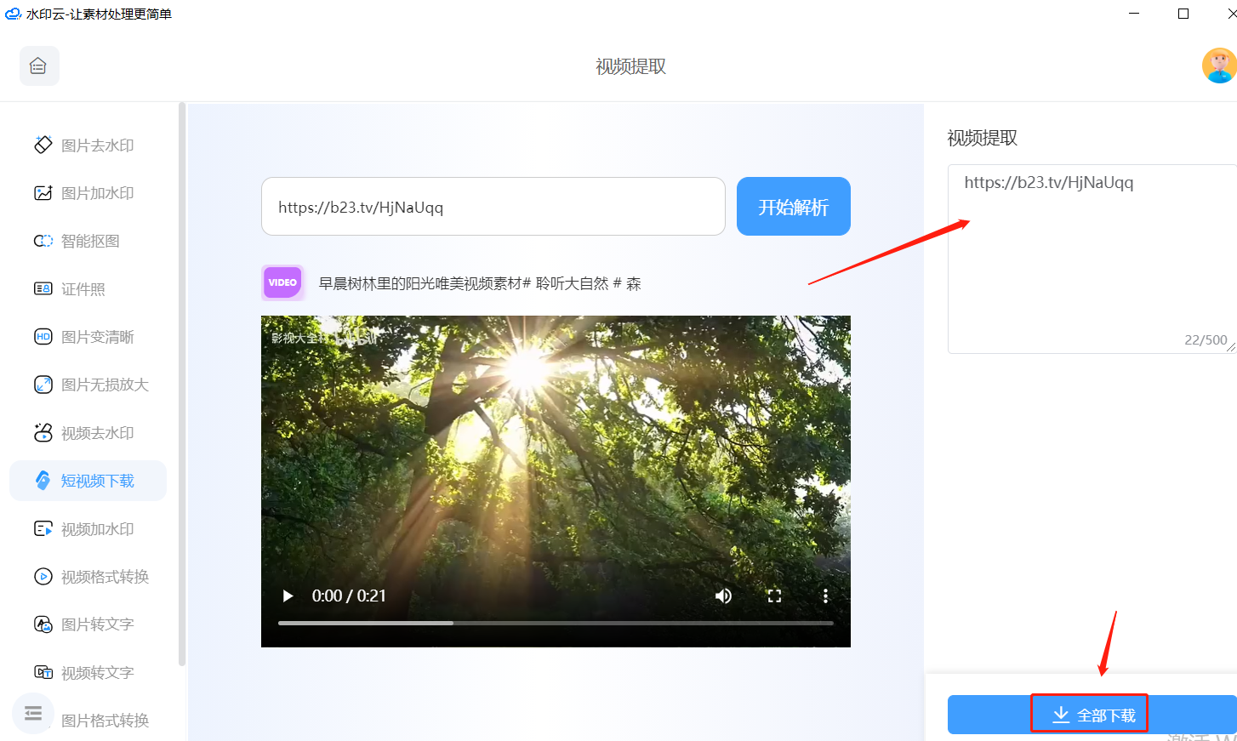This screenshot has width=1237, height=741.
Task: Click the 证件照 ID card icon
Action: 43,288
